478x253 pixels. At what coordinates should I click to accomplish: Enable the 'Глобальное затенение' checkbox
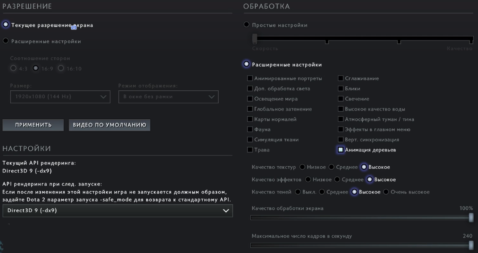(x=250, y=109)
